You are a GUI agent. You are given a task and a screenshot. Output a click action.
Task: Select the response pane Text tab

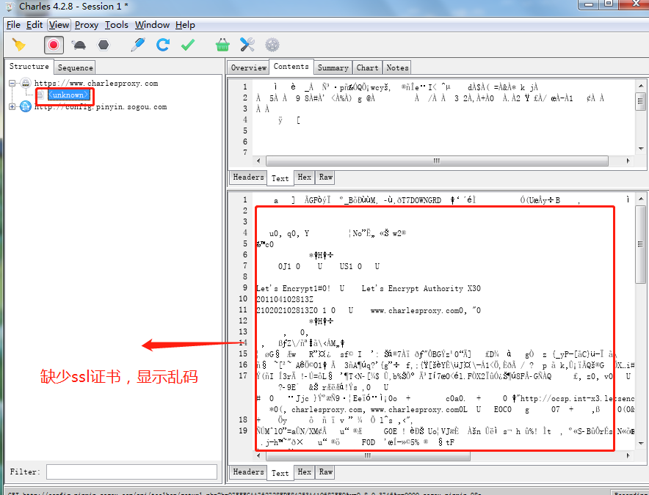coord(280,473)
